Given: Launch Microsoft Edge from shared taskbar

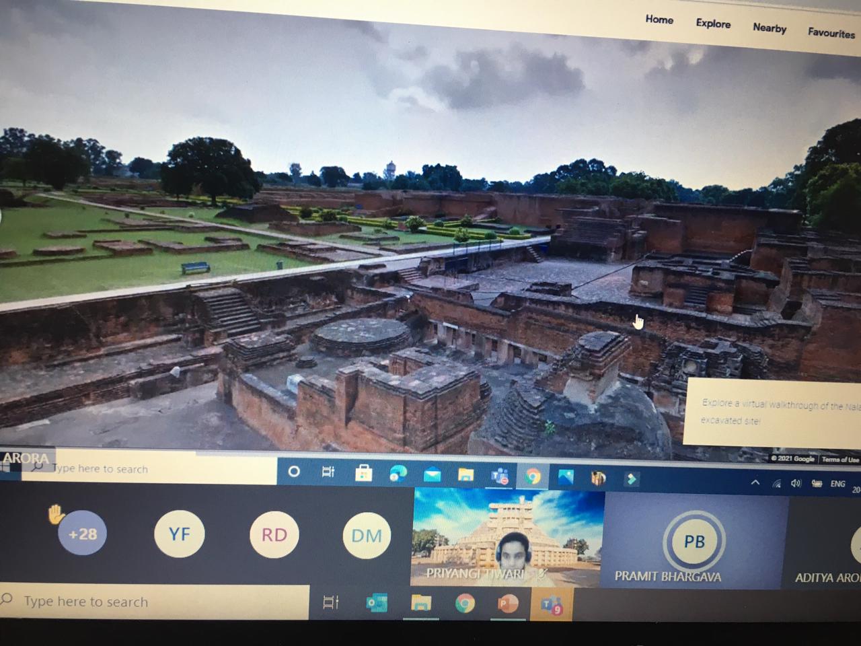Looking at the screenshot, I should tap(398, 474).
